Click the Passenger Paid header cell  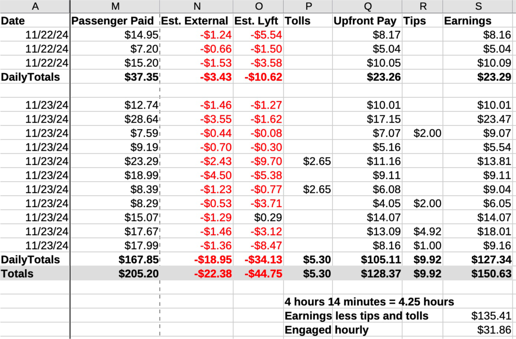tap(112, 21)
